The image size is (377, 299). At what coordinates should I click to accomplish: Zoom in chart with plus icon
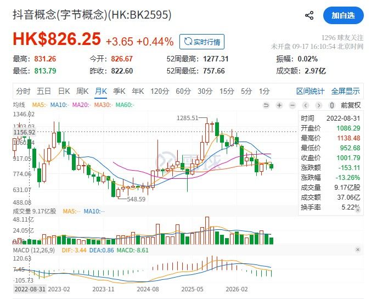[x=279, y=105]
